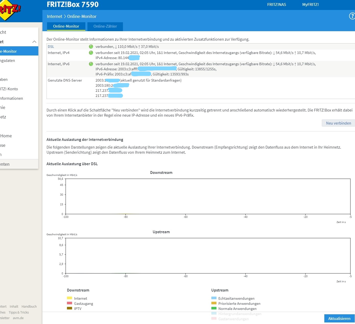The width and height of the screenshot is (355, 324).
Task: Click the Internet breadcrumb link
Action: pos(54,16)
